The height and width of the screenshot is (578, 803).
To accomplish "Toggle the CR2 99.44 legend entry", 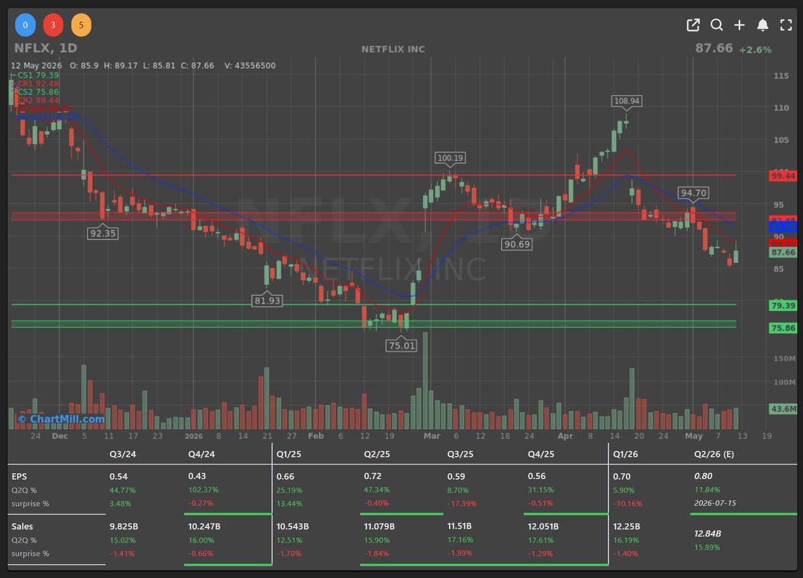I will pyautogui.click(x=38, y=100).
